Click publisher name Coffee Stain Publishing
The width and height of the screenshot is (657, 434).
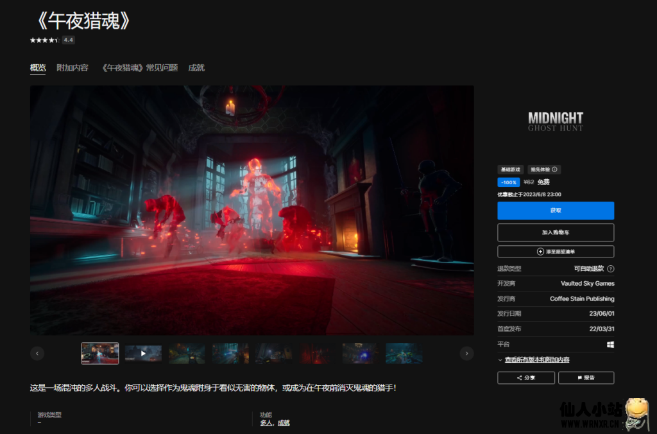click(x=582, y=299)
